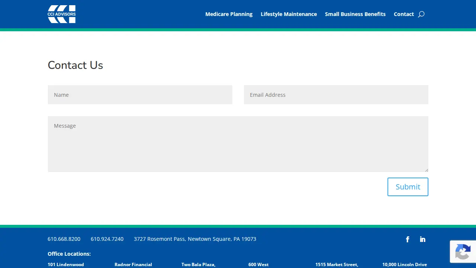Go to Lifestyle Maintenance in the navigation
This screenshot has height=268, width=476.
(289, 14)
